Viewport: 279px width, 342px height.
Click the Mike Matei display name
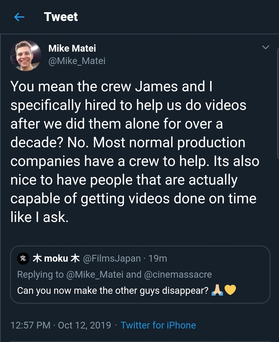(72, 48)
